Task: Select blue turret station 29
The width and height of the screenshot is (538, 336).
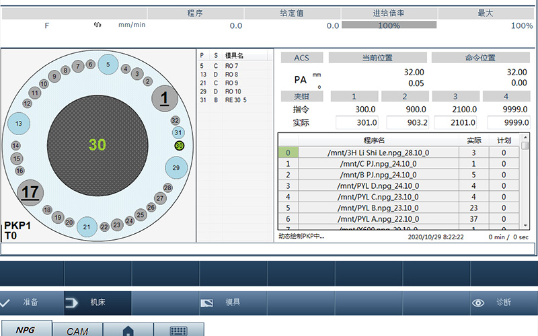Action: coord(176,167)
